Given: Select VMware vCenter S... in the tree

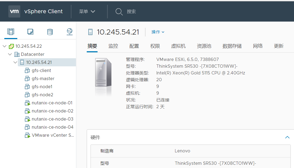Looking at the screenshot, I should pos(53,135).
